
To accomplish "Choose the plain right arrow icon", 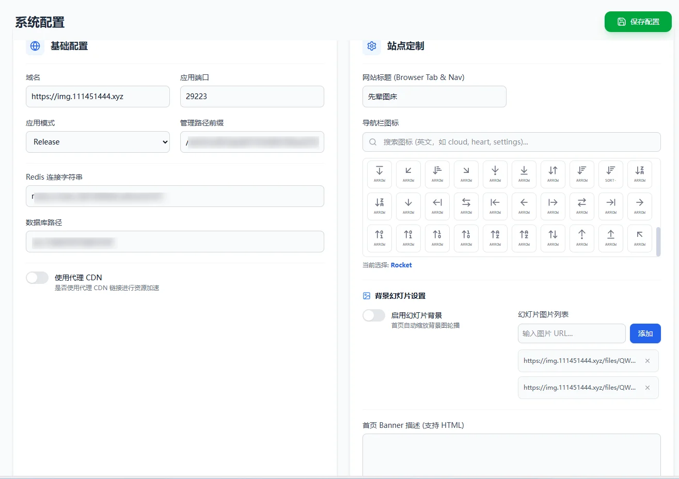I will click(x=640, y=206).
